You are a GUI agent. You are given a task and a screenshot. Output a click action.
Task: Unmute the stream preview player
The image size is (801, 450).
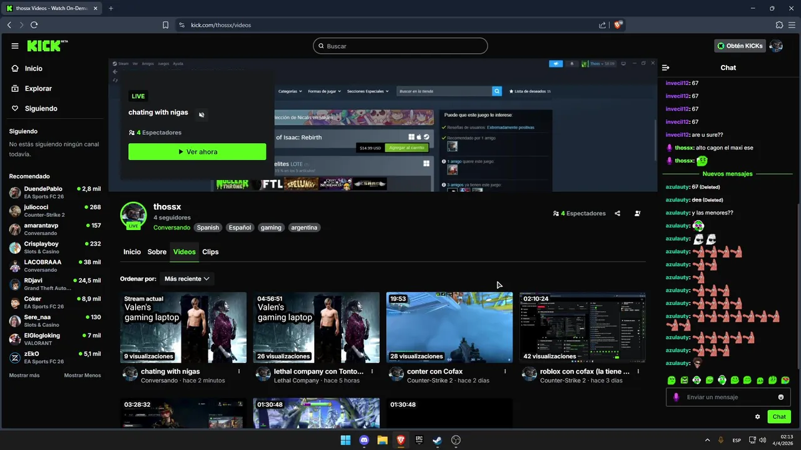(202, 115)
